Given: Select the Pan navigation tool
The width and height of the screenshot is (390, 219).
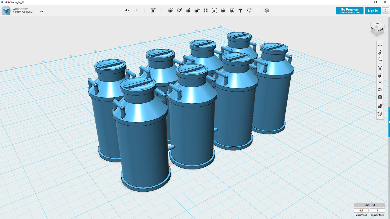Looking at the screenshot, I should coord(380,45).
